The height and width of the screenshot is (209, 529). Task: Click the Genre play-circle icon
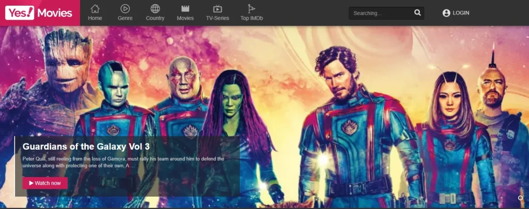click(x=125, y=9)
